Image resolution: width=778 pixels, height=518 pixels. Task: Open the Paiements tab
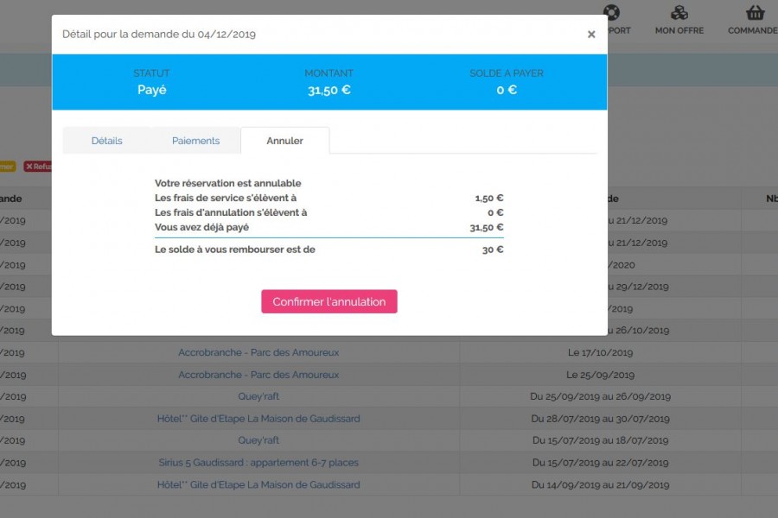(x=195, y=140)
